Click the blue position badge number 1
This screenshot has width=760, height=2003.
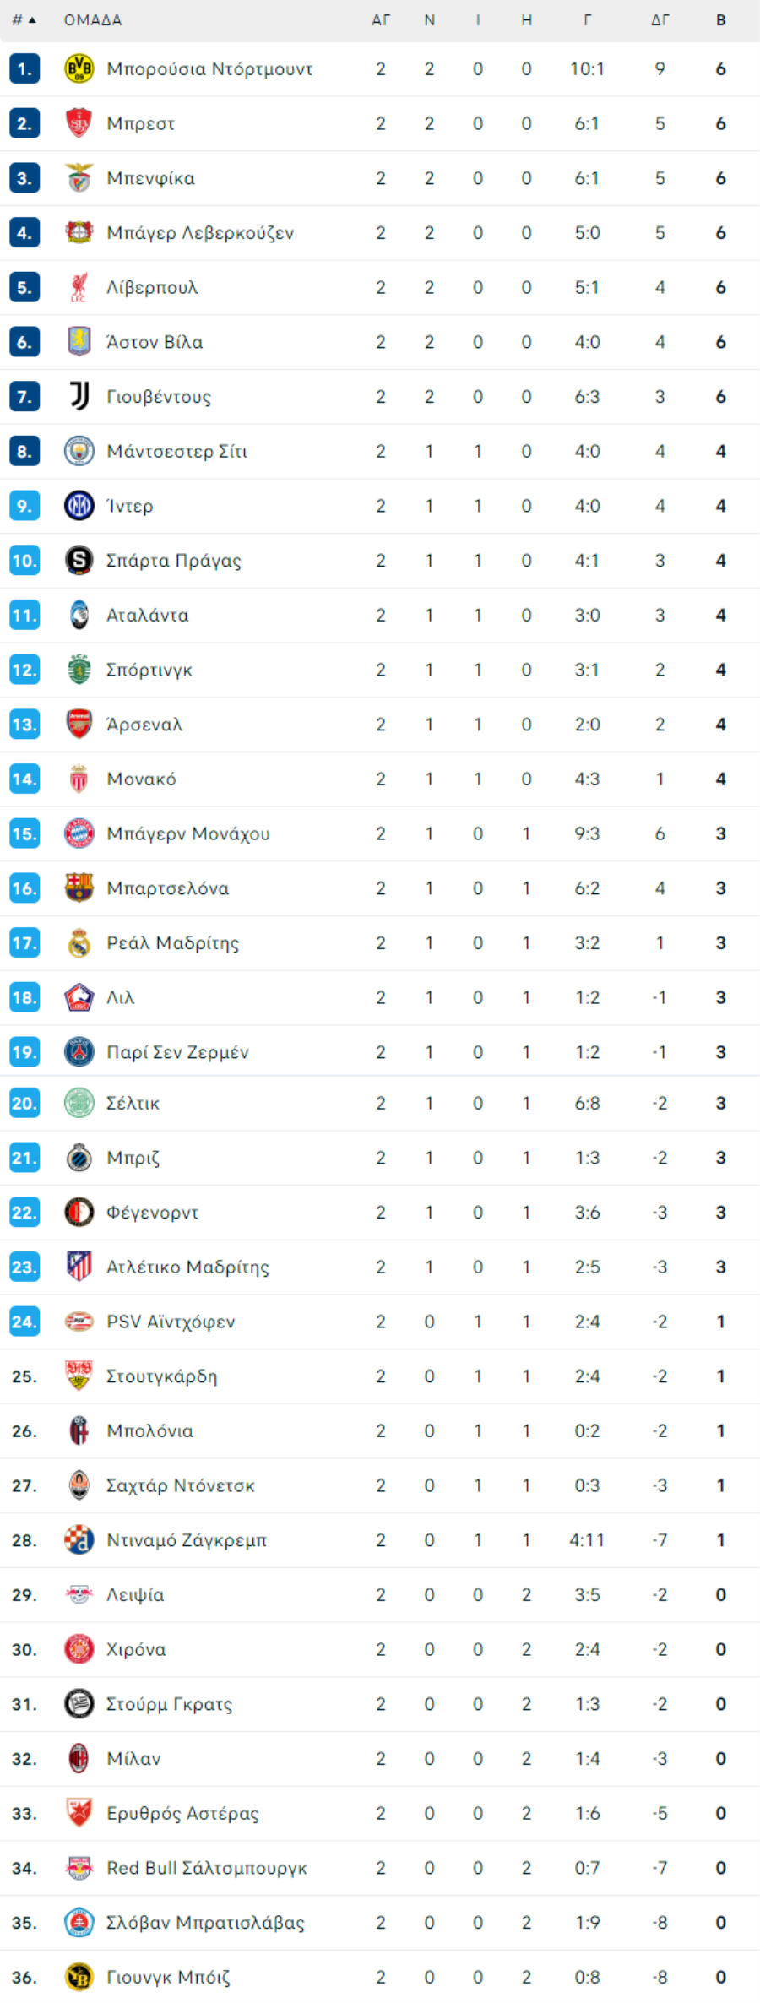click(24, 68)
